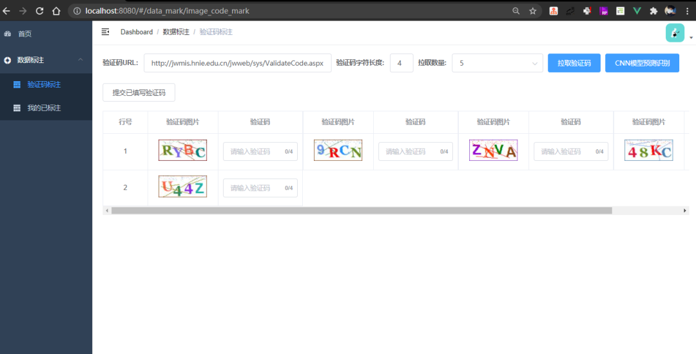Screen dimensions: 696x354
Task: Click the browser address bar URL
Action: click(x=167, y=11)
